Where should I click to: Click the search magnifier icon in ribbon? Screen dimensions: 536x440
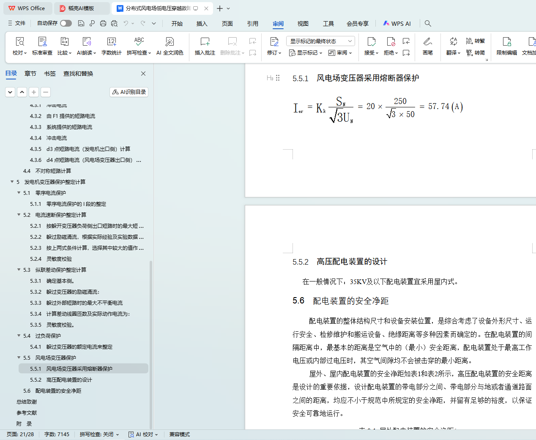[x=428, y=23]
